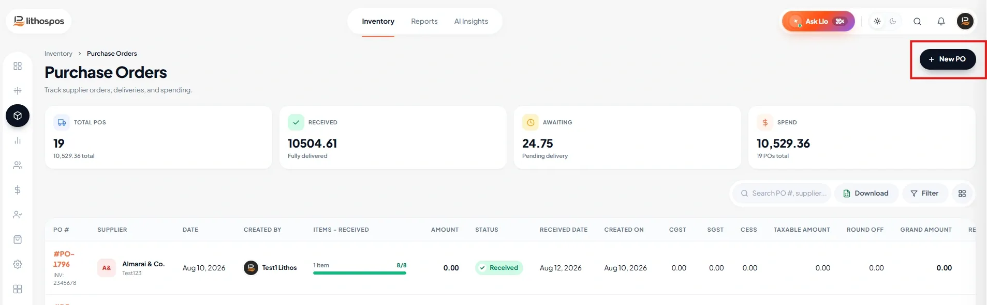The image size is (987, 305).
Task: Click the 10504.61 received value
Action: coord(313,143)
